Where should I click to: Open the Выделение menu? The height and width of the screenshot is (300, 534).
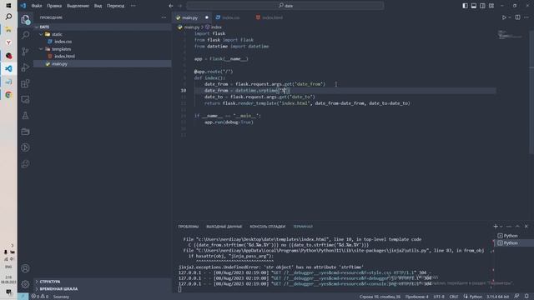(x=78, y=6)
